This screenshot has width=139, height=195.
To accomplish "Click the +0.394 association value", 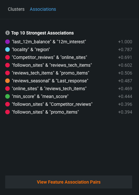I will 125,112.
